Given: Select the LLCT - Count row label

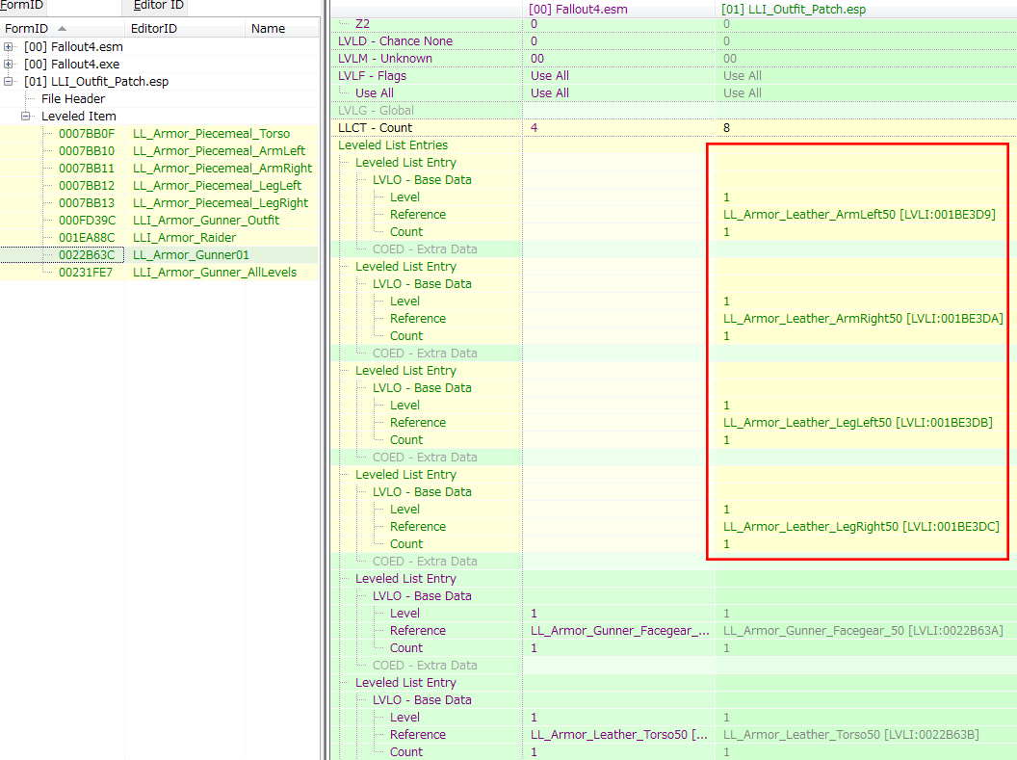Looking at the screenshot, I should coord(375,128).
